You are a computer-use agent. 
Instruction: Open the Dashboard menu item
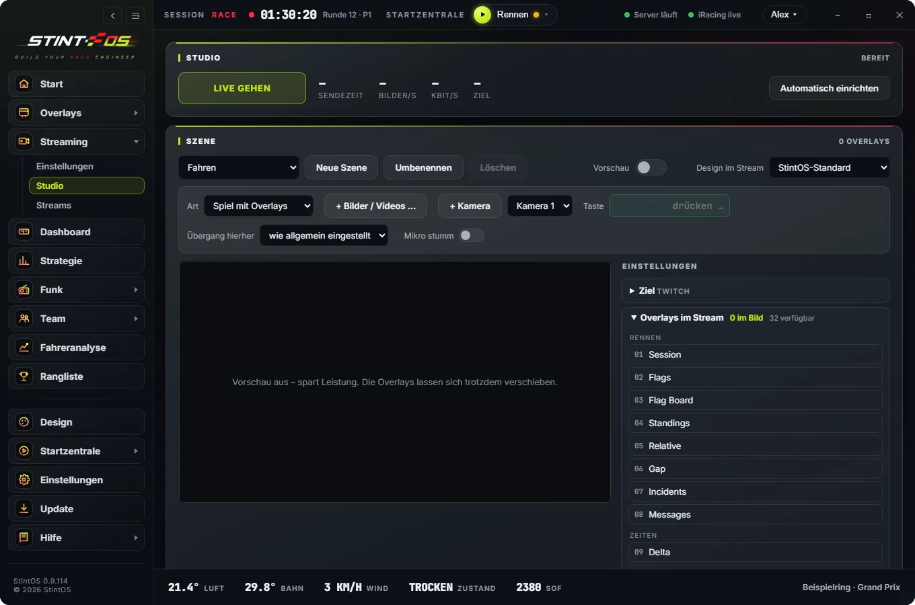click(77, 232)
